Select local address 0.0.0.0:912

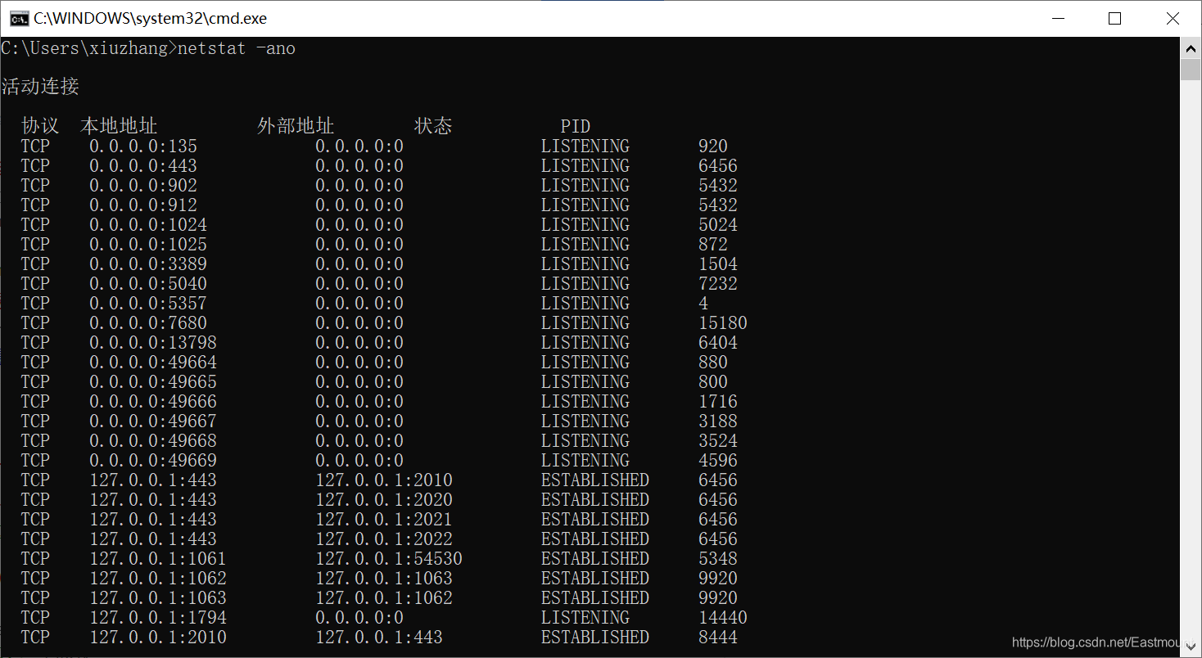click(x=143, y=205)
